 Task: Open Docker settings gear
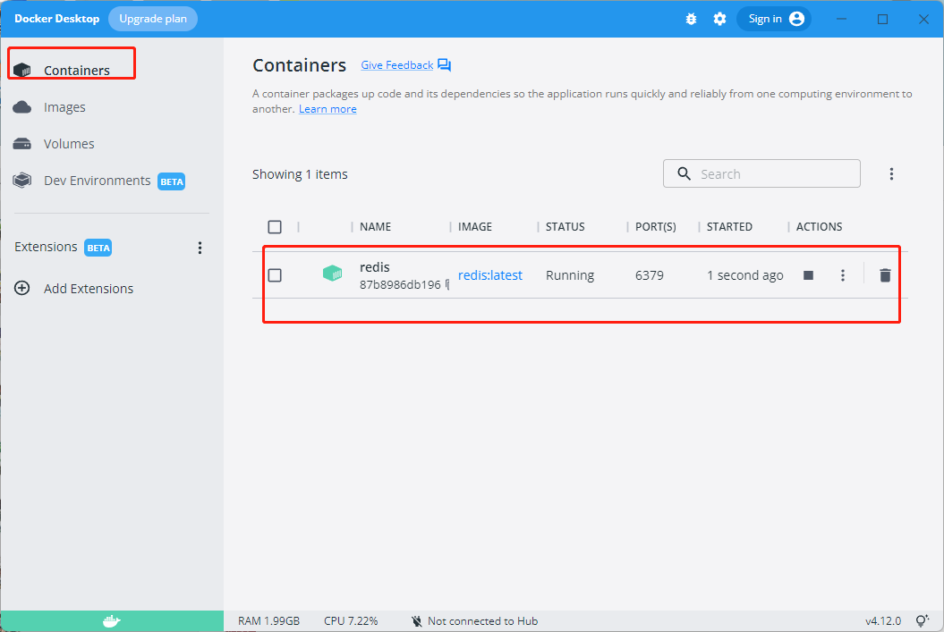pos(719,19)
